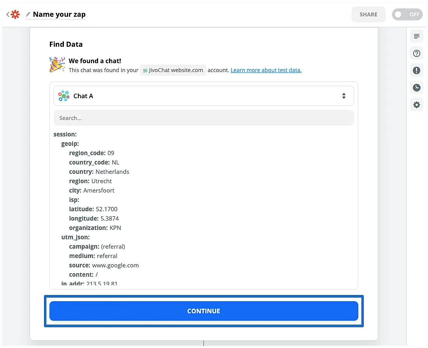The width and height of the screenshot is (428, 348).
Task: Click the Zapier logo icon
Action: click(15, 14)
